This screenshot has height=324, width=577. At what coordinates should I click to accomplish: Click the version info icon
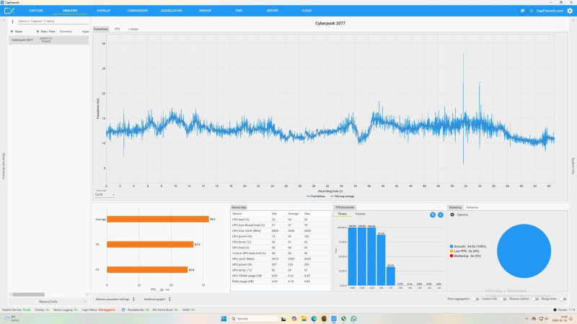555,310
